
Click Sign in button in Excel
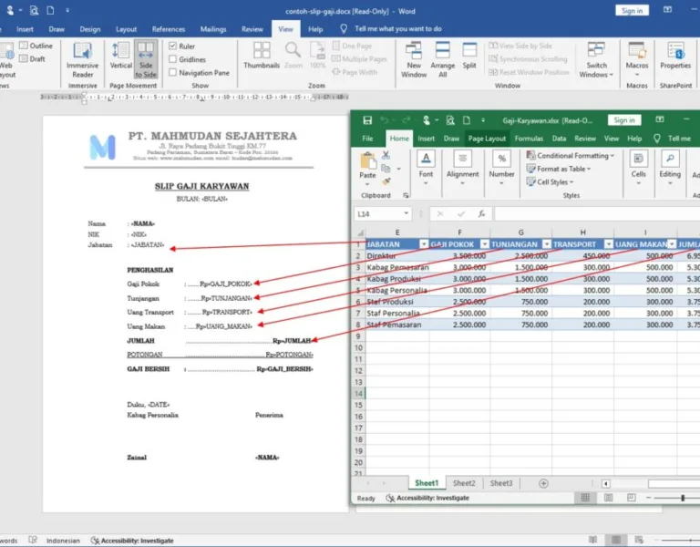click(624, 120)
